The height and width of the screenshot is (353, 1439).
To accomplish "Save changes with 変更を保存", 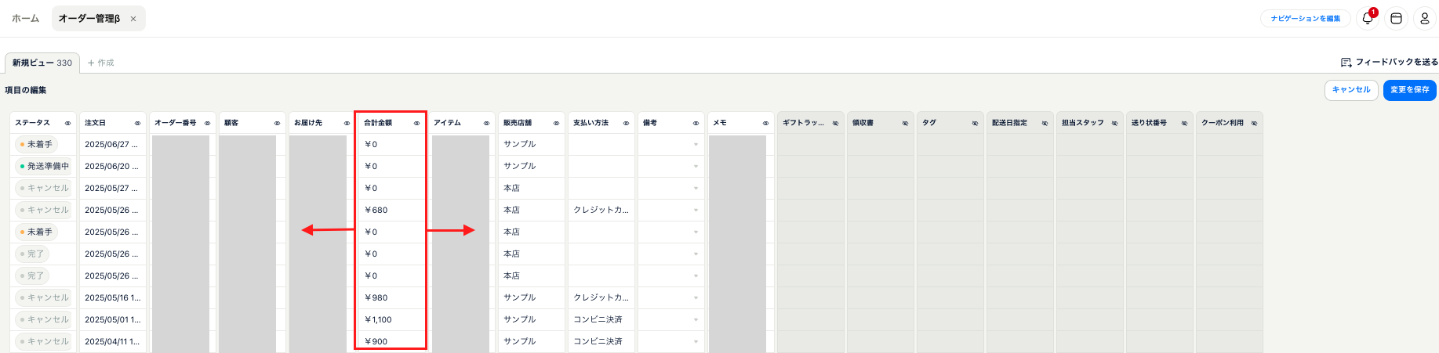I will 1410,90.
